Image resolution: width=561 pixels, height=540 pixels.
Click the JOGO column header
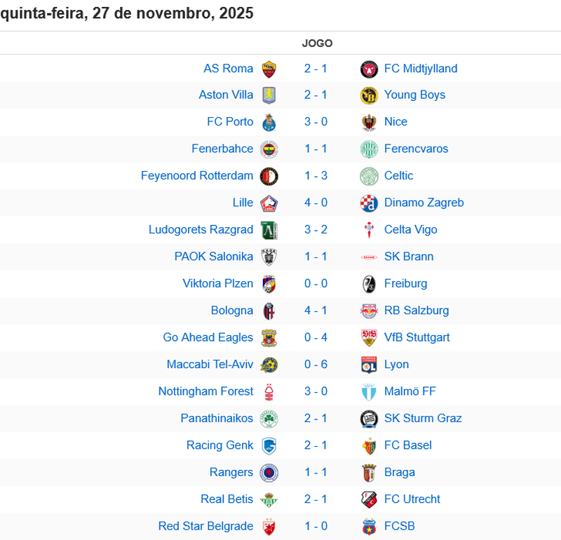(x=317, y=43)
